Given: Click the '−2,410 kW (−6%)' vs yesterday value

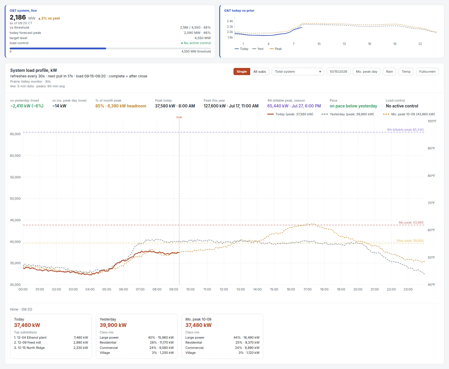Looking at the screenshot, I should (27, 106).
